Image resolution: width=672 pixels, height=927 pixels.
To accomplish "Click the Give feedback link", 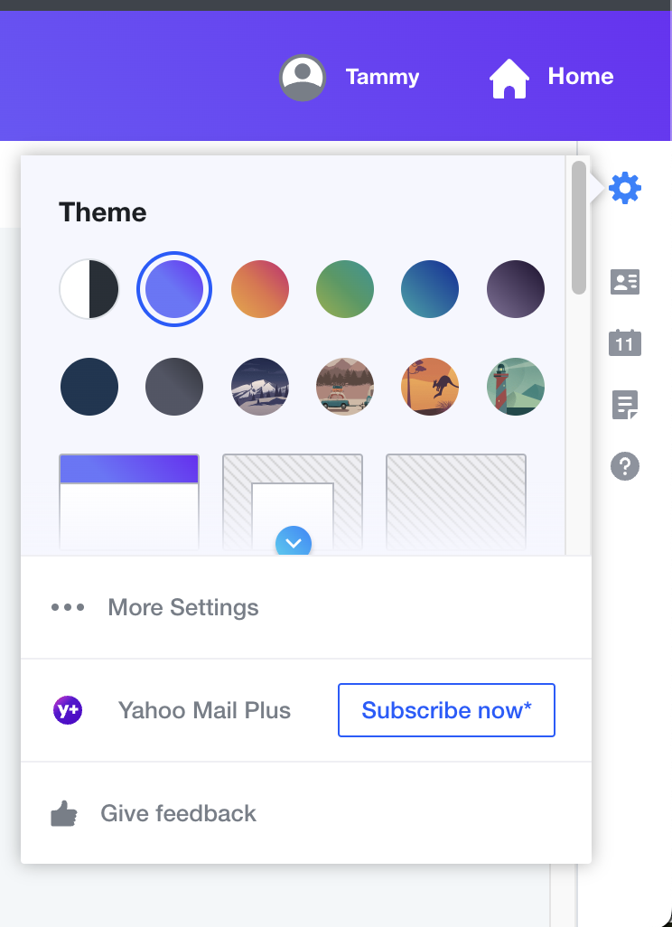I will click(x=179, y=813).
